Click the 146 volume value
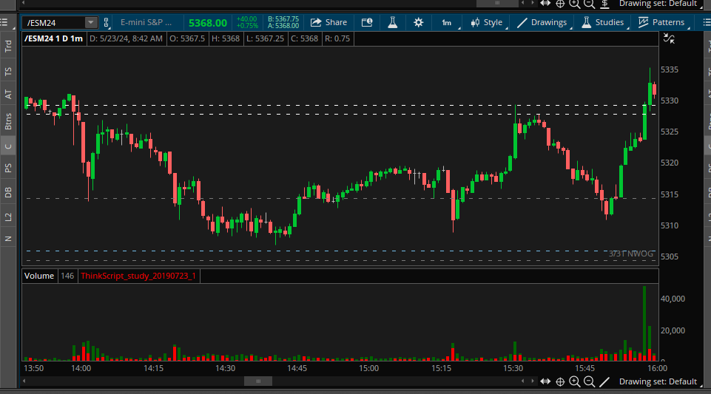This screenshot has height=394, width=711. click(67, 276)
